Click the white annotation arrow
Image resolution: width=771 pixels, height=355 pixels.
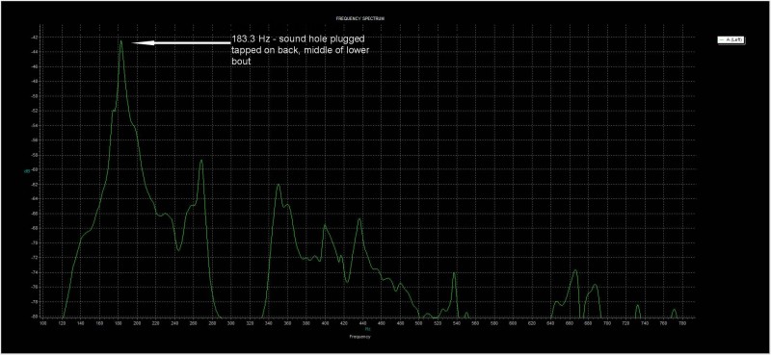point(181,43)
